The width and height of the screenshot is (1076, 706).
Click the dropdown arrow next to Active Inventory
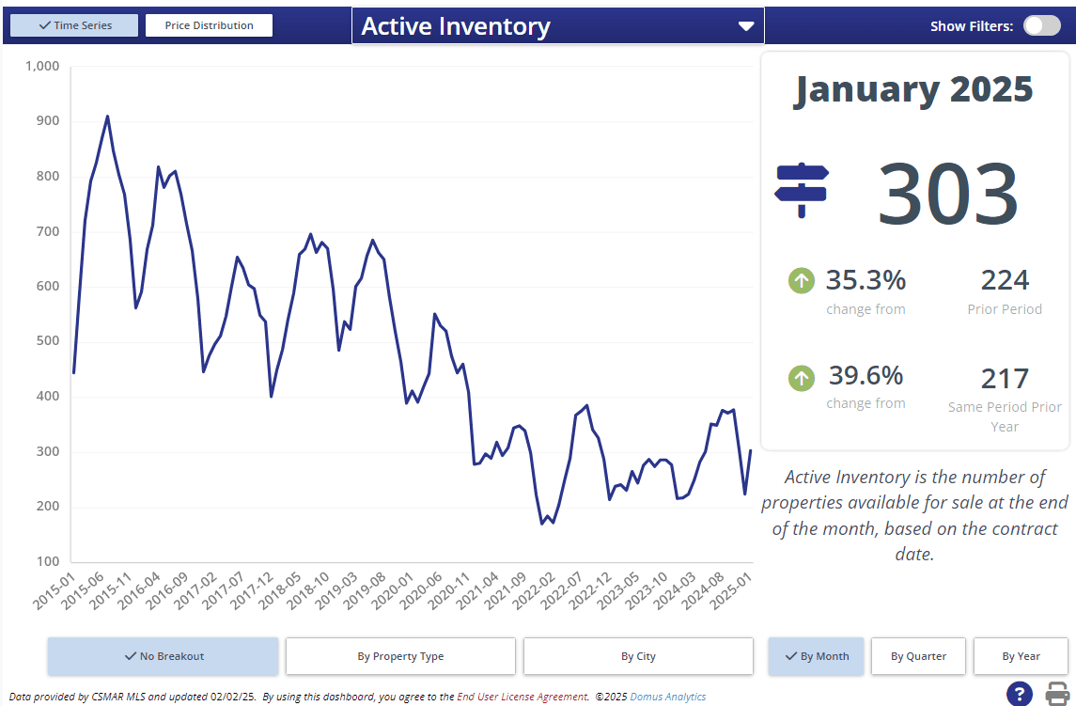(746, 26)
